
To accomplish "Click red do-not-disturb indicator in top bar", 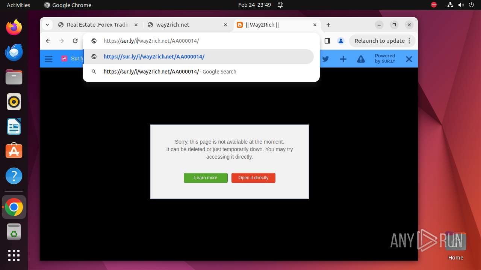I will (434, 5).
